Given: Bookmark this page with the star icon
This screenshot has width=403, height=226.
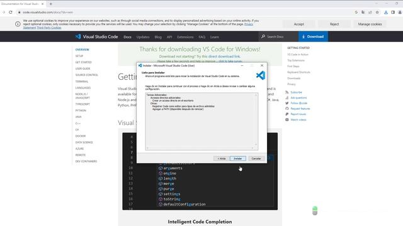Looking at the screenshot, I should click(x=377, y=12).
